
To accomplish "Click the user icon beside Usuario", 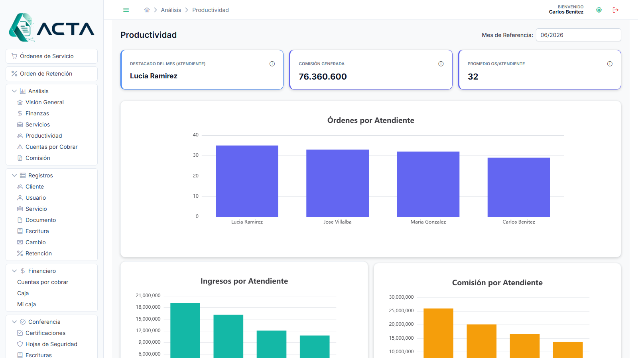I will pos(20,198).
